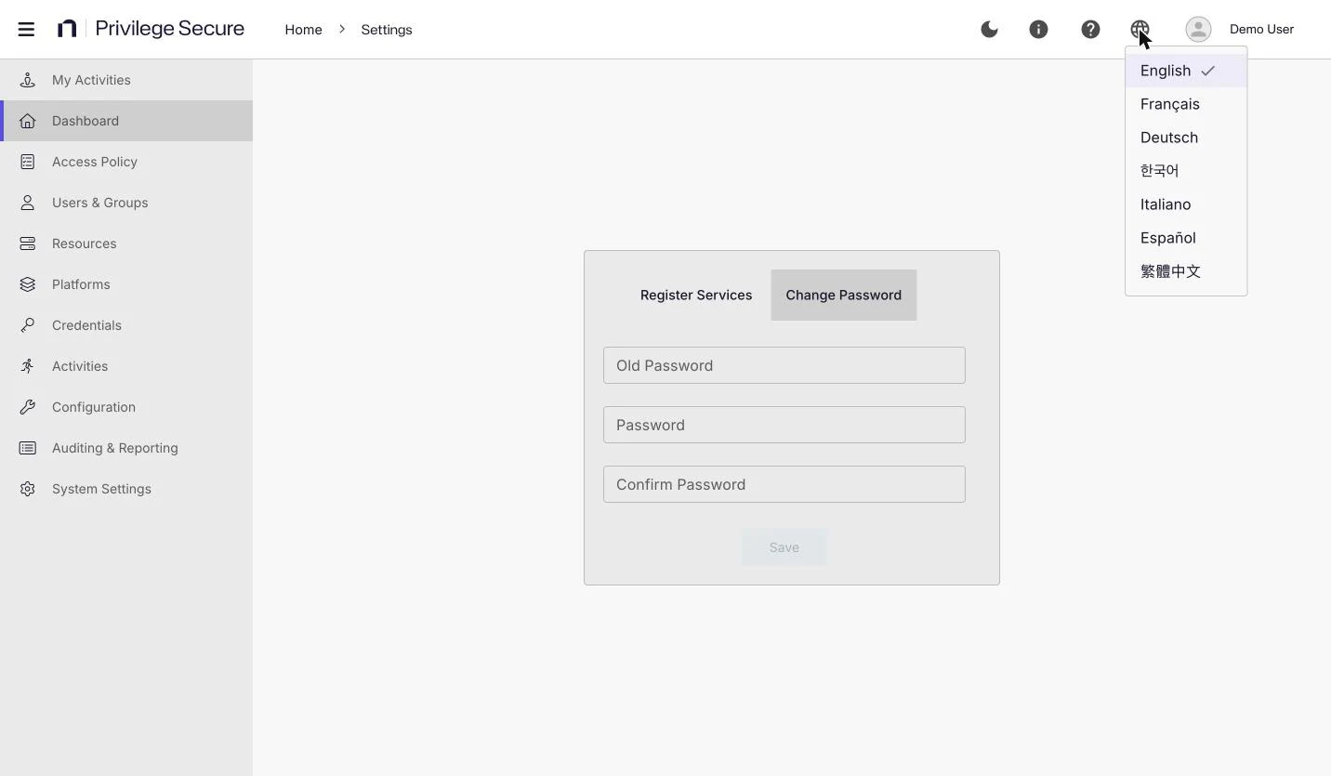Viewport: 1331px width, 776px height.
Task: Switch to Register Services tab
Action: (x=696, y=295)
